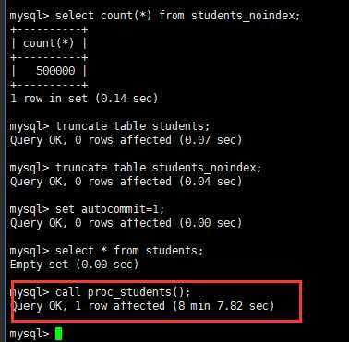Click the Query OK, 1 row affected text
Image resolution: width=349 pixels, height=342 pixels.
(x=88, y=306)
